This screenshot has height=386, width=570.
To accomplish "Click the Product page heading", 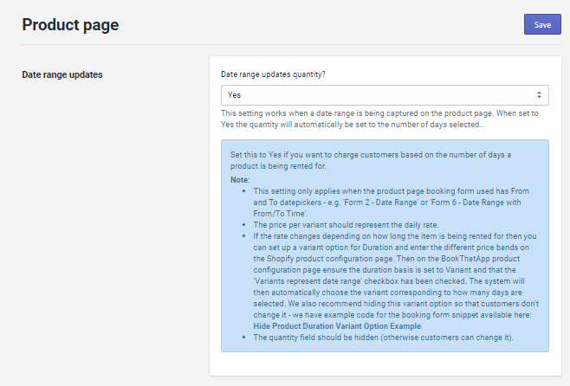I will click(x=70, y=25).
